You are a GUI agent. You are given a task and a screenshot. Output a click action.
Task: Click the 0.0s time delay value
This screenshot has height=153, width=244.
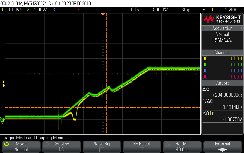click(135, 10)
